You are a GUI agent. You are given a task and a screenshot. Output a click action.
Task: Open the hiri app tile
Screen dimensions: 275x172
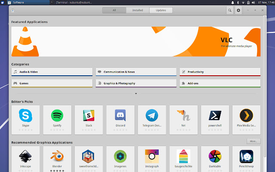[183, 120]
